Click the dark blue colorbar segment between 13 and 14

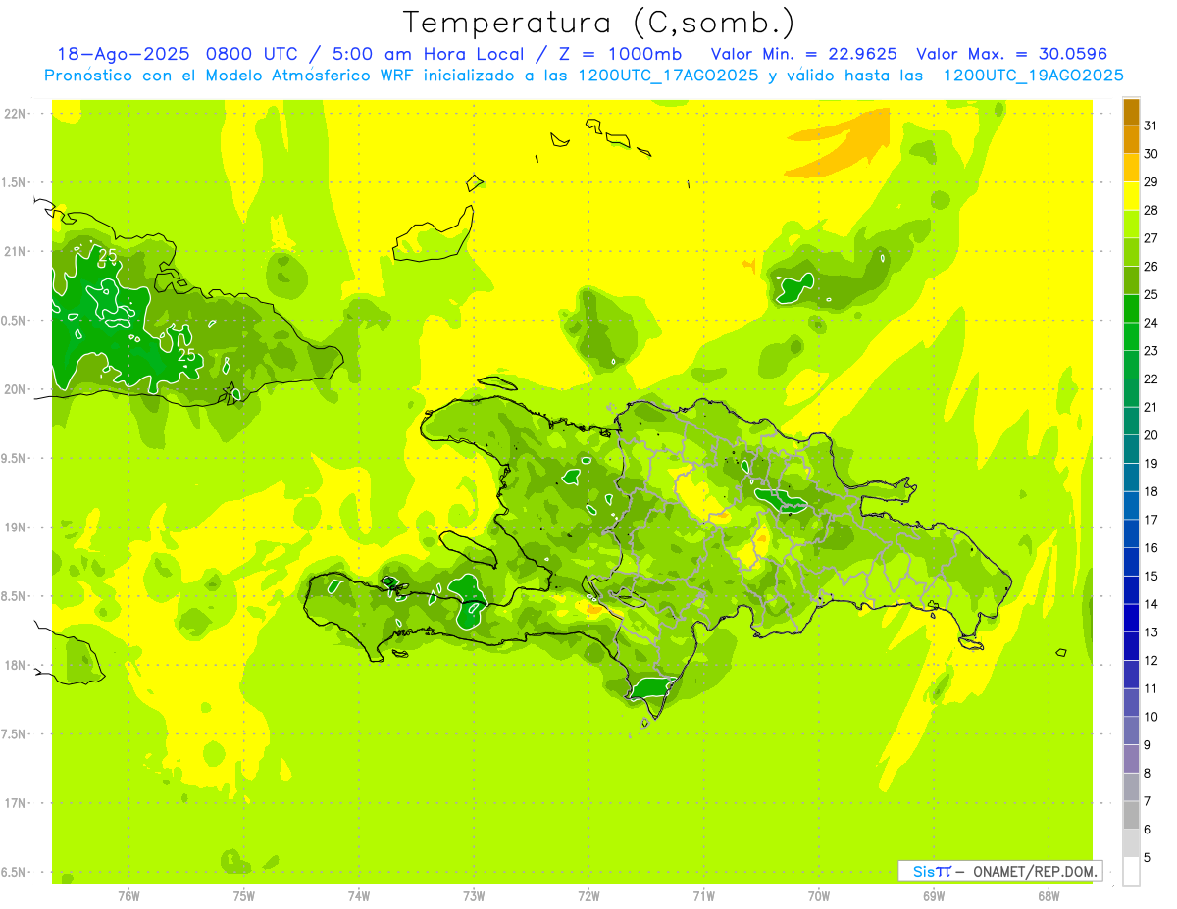click(x=1131, y=618)
